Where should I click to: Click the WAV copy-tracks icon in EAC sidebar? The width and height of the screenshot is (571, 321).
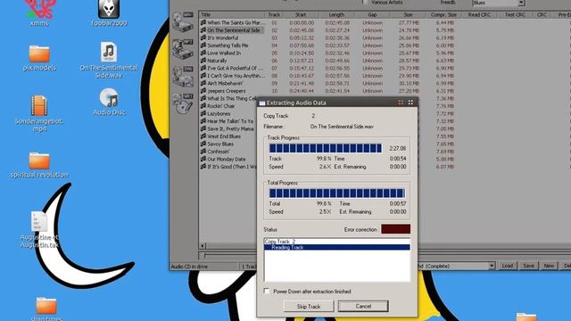click(182, 21)
